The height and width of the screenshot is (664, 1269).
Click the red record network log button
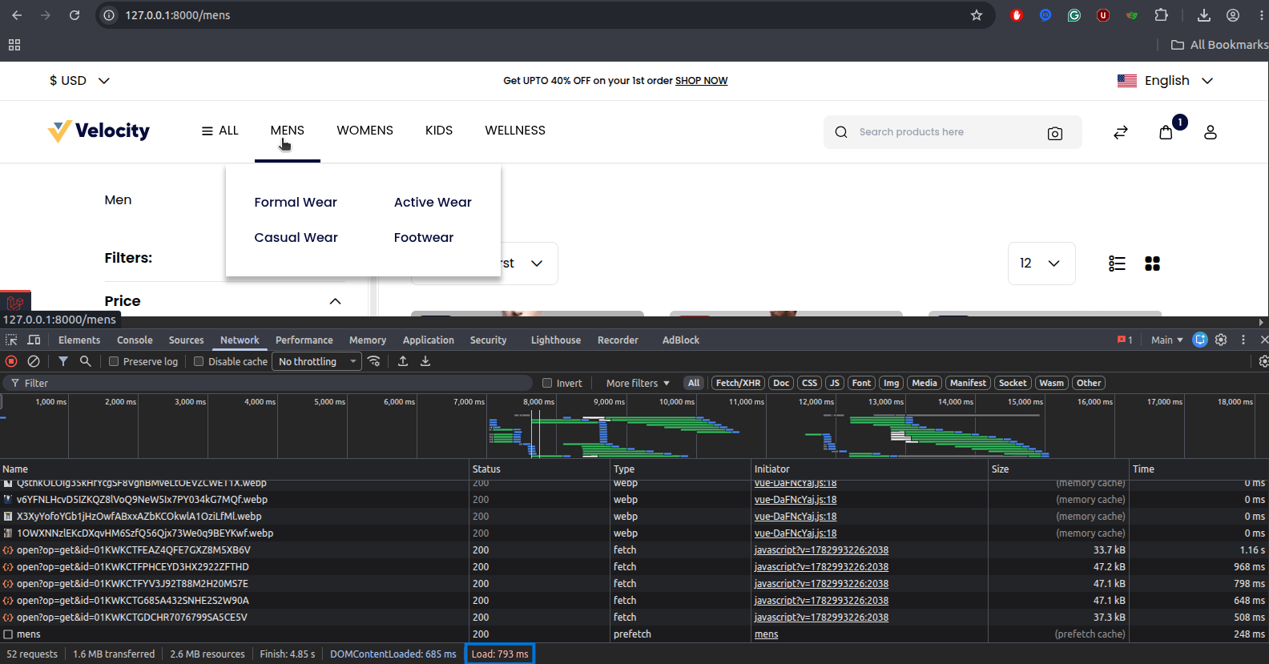click(x=11, y=361)
